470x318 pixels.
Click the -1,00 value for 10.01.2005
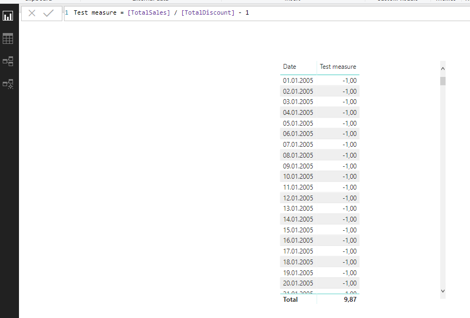[350, 177]
